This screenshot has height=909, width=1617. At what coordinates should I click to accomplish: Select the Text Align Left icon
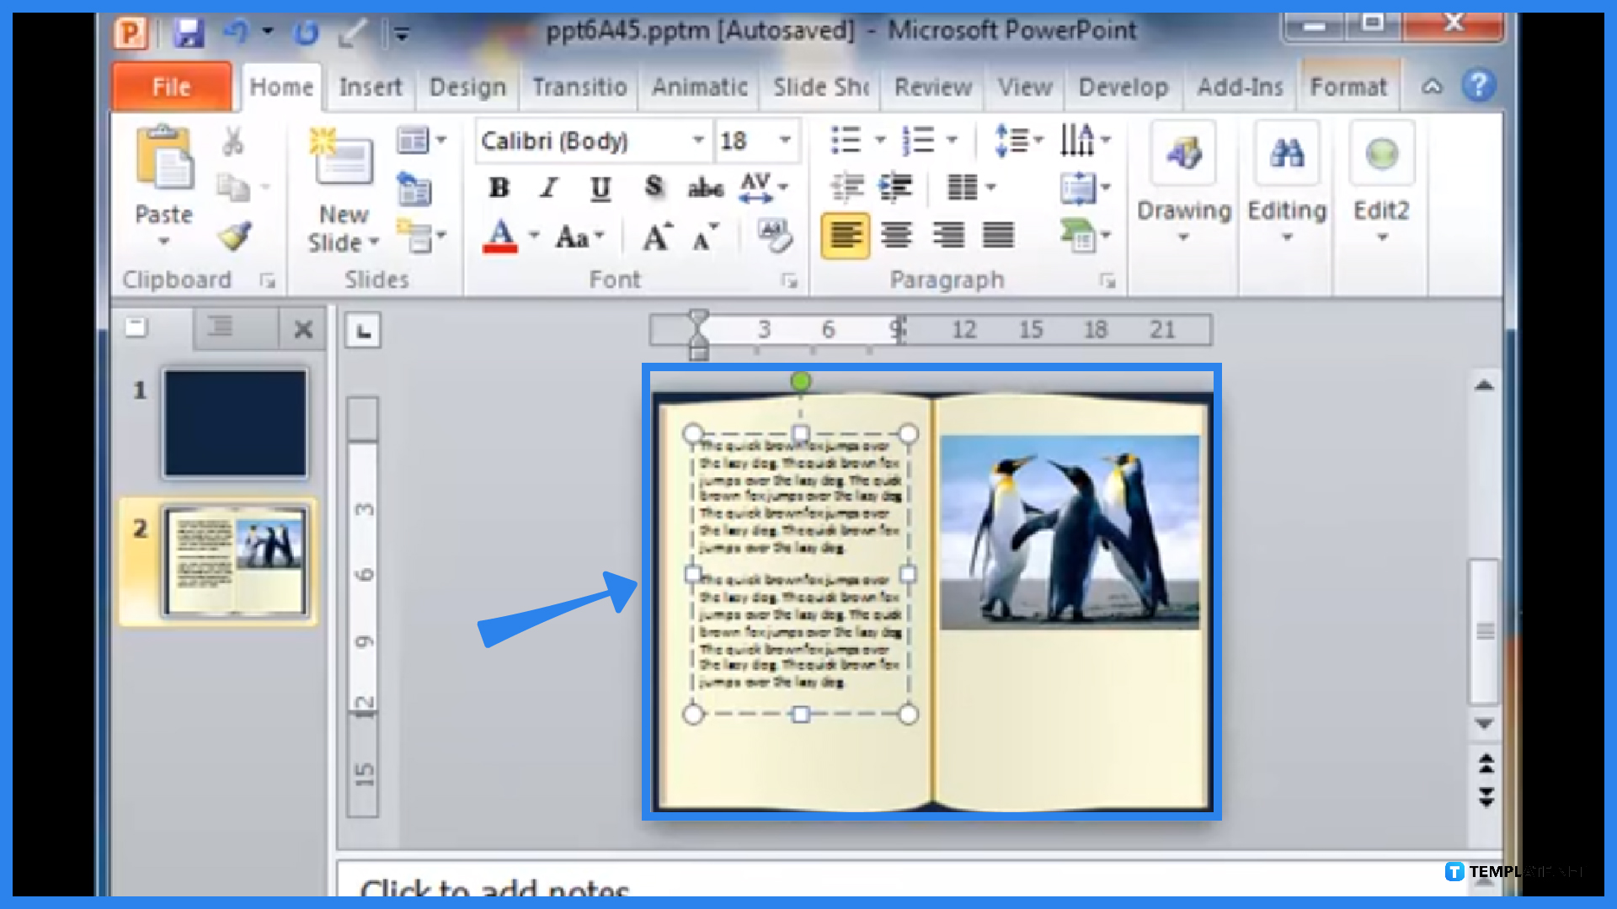pyautogui.click(x=841, y=236)
